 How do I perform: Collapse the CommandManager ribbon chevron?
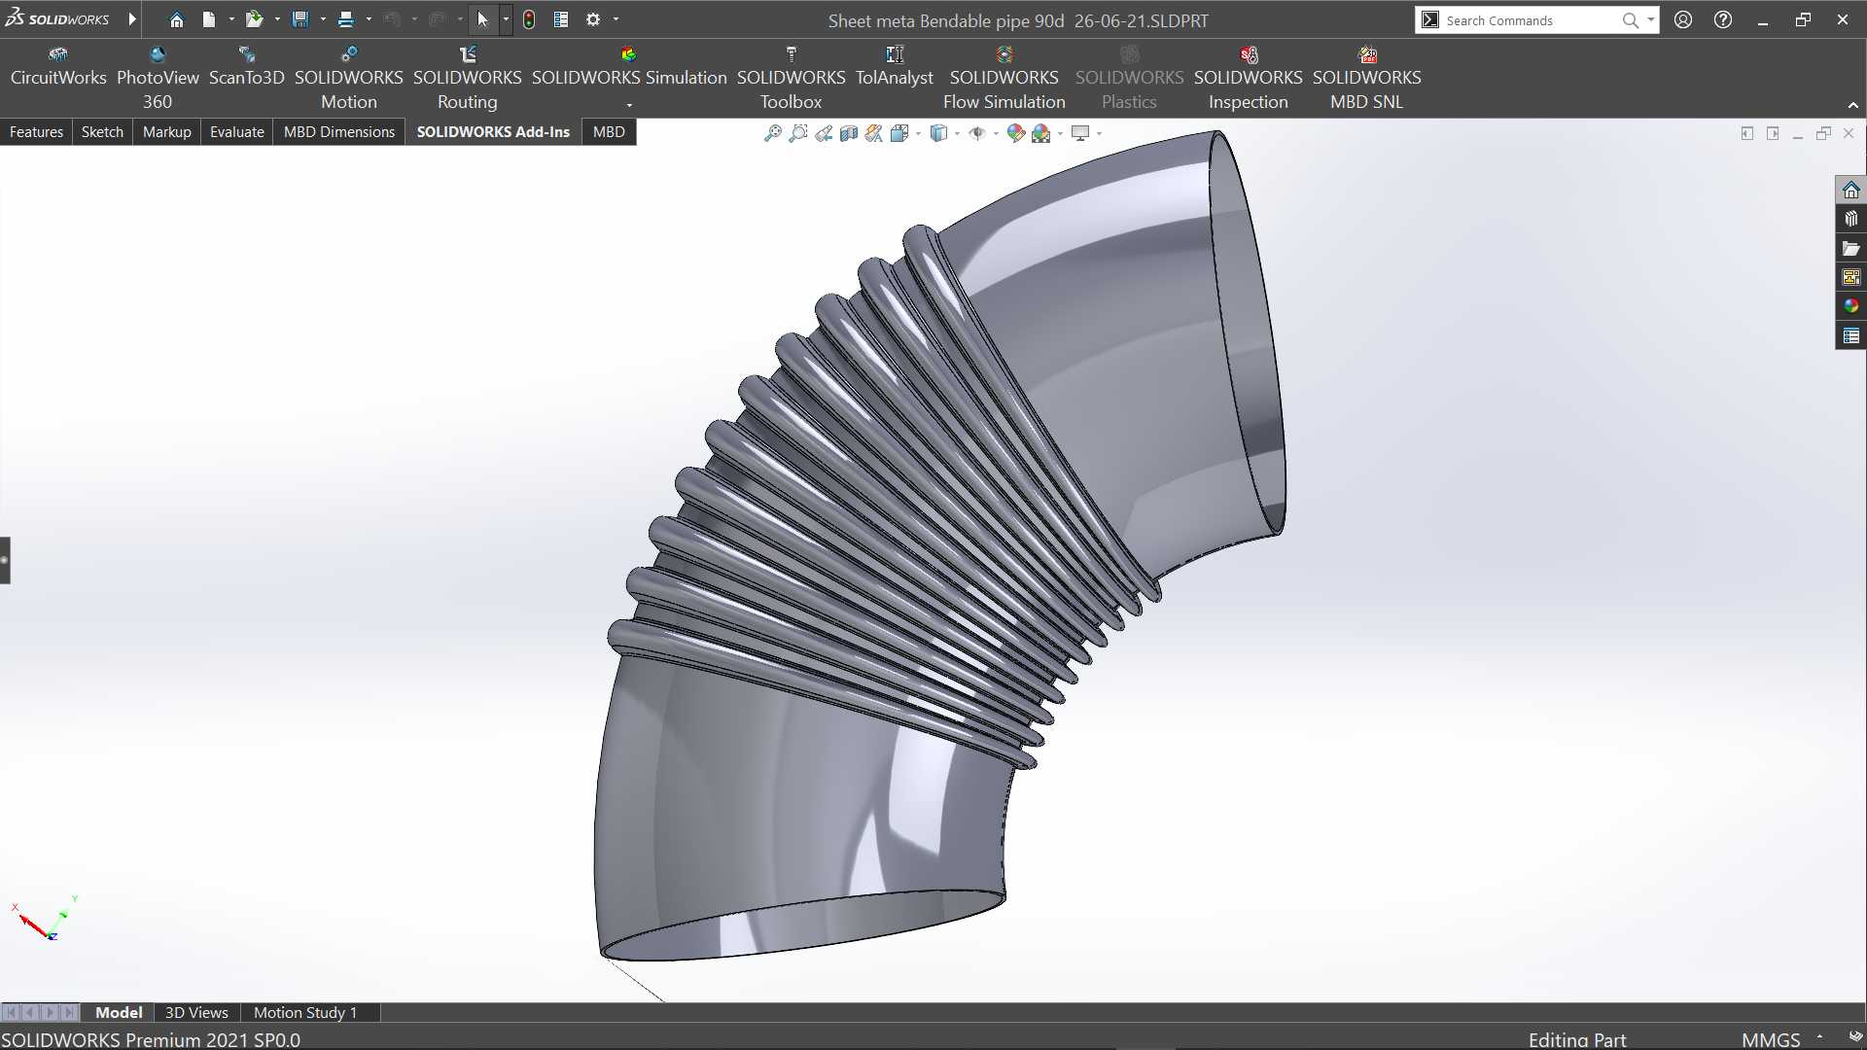(x=1852, y=105)
